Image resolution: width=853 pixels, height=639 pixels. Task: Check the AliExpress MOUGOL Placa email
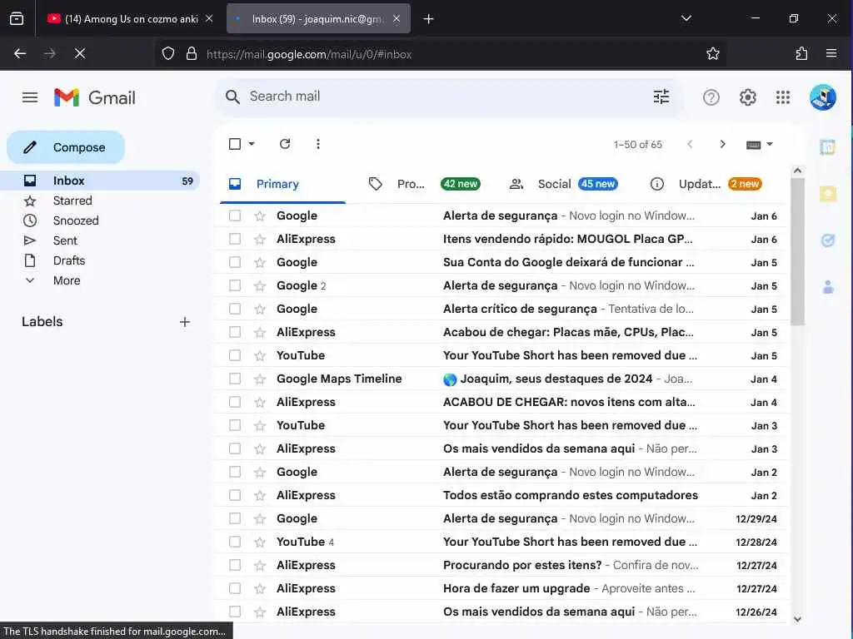235,239
